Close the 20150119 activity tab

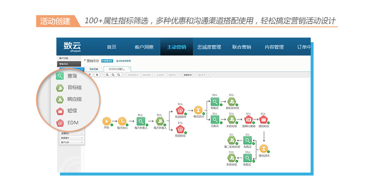[129, 68]
